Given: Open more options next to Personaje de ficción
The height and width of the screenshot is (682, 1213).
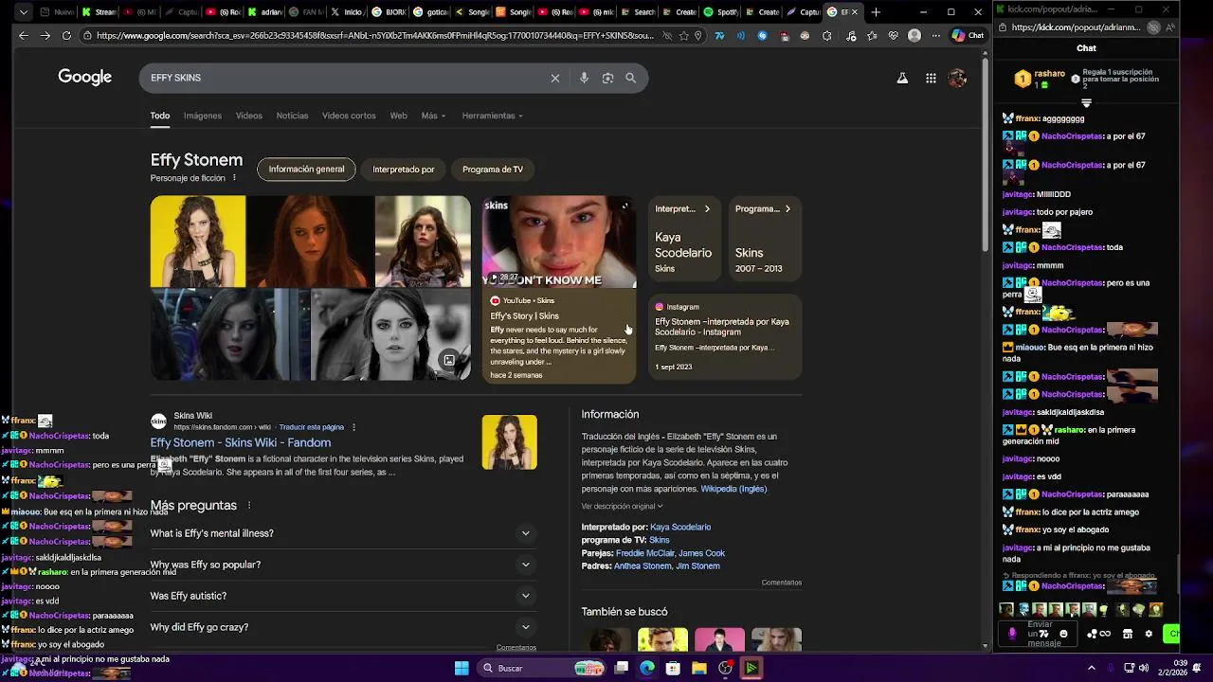Looking at the screenshot, I should pos(234,177).
